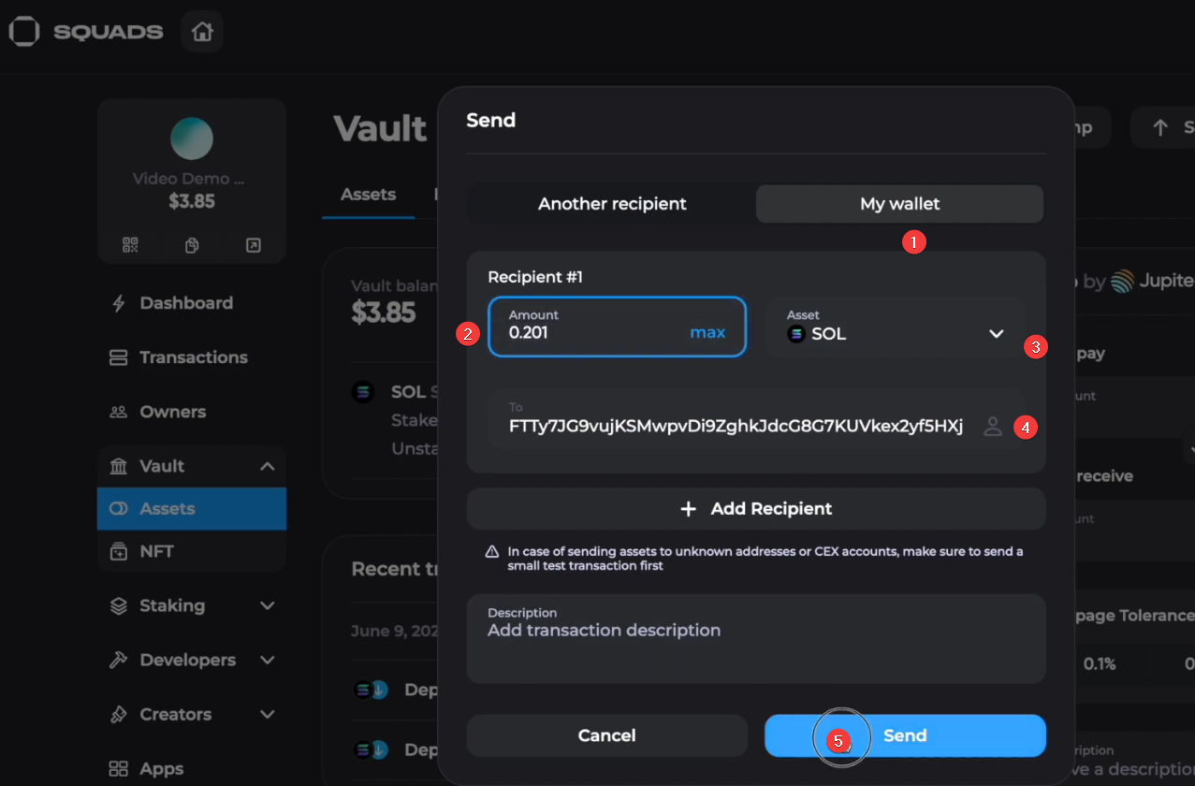Click the SOL token icon in the Asset selector
The width and height of the screenshot is (1195, 786).
[x=797, y=333]
